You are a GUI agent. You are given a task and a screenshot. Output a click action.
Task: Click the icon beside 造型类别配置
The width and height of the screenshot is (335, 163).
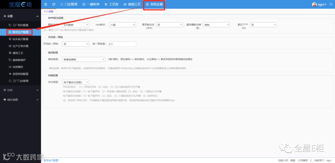(10, 74)
